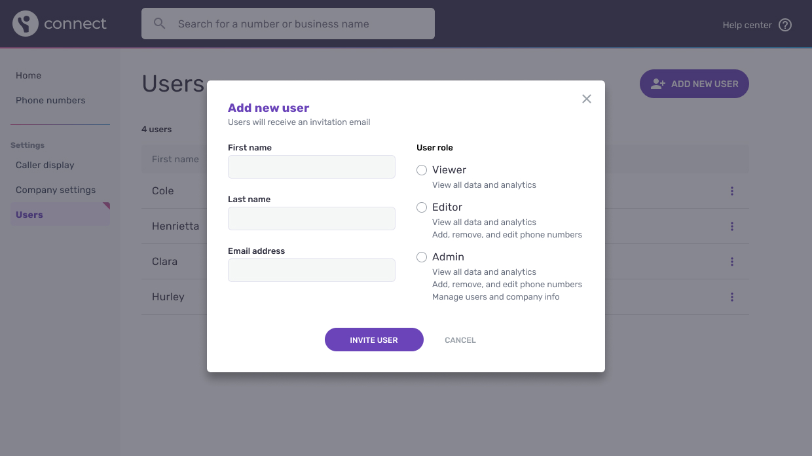812x456 pixels.
Task: Open the kebab menu for Cole's row
Action: click(x=731, y=190)
